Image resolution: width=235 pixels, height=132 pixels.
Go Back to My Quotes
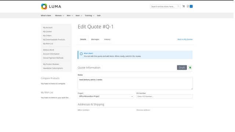click(185, 39)
